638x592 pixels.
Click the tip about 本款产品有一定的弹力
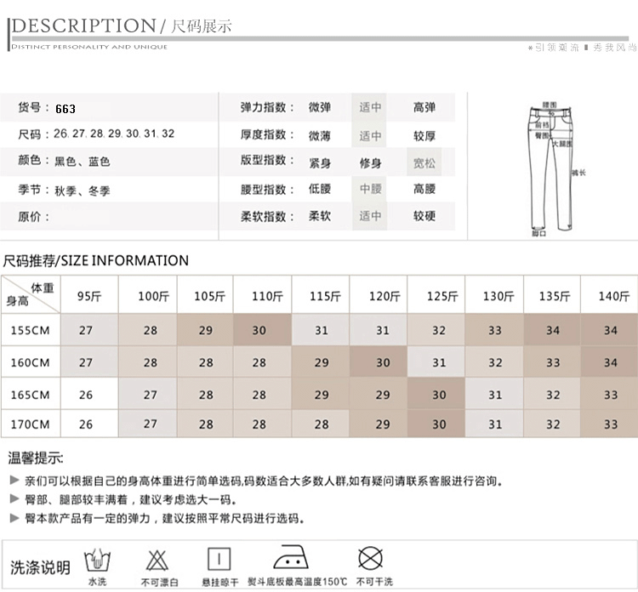(x=165, y=518)
